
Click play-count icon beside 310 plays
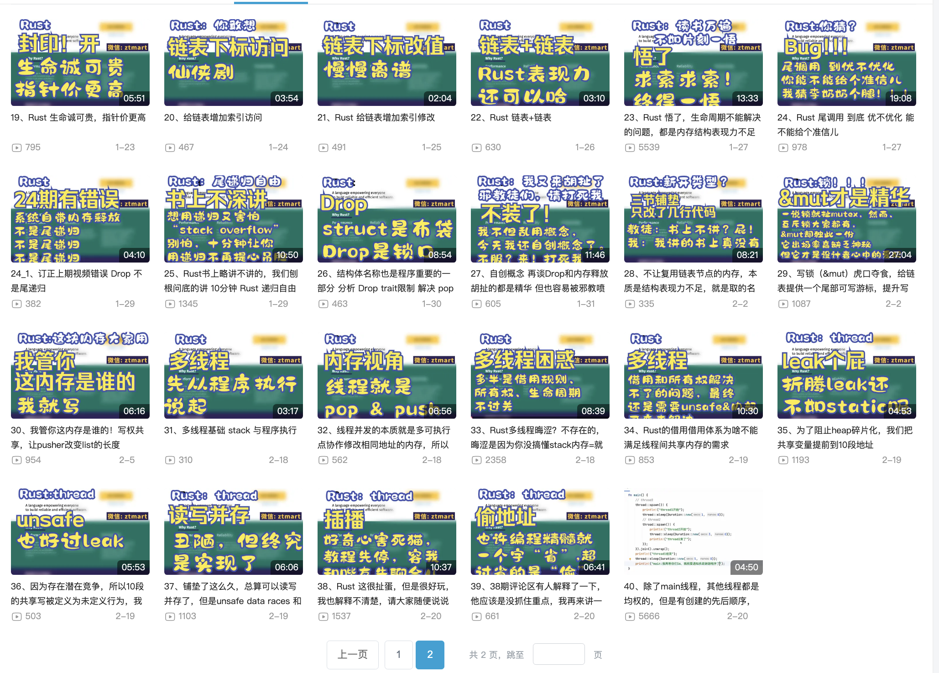pos(170,460)
